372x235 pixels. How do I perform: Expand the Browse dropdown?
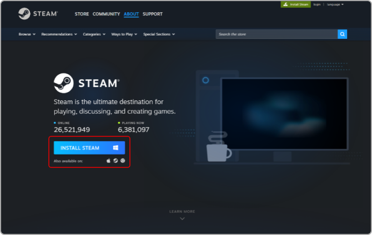[x=27, y=34]
